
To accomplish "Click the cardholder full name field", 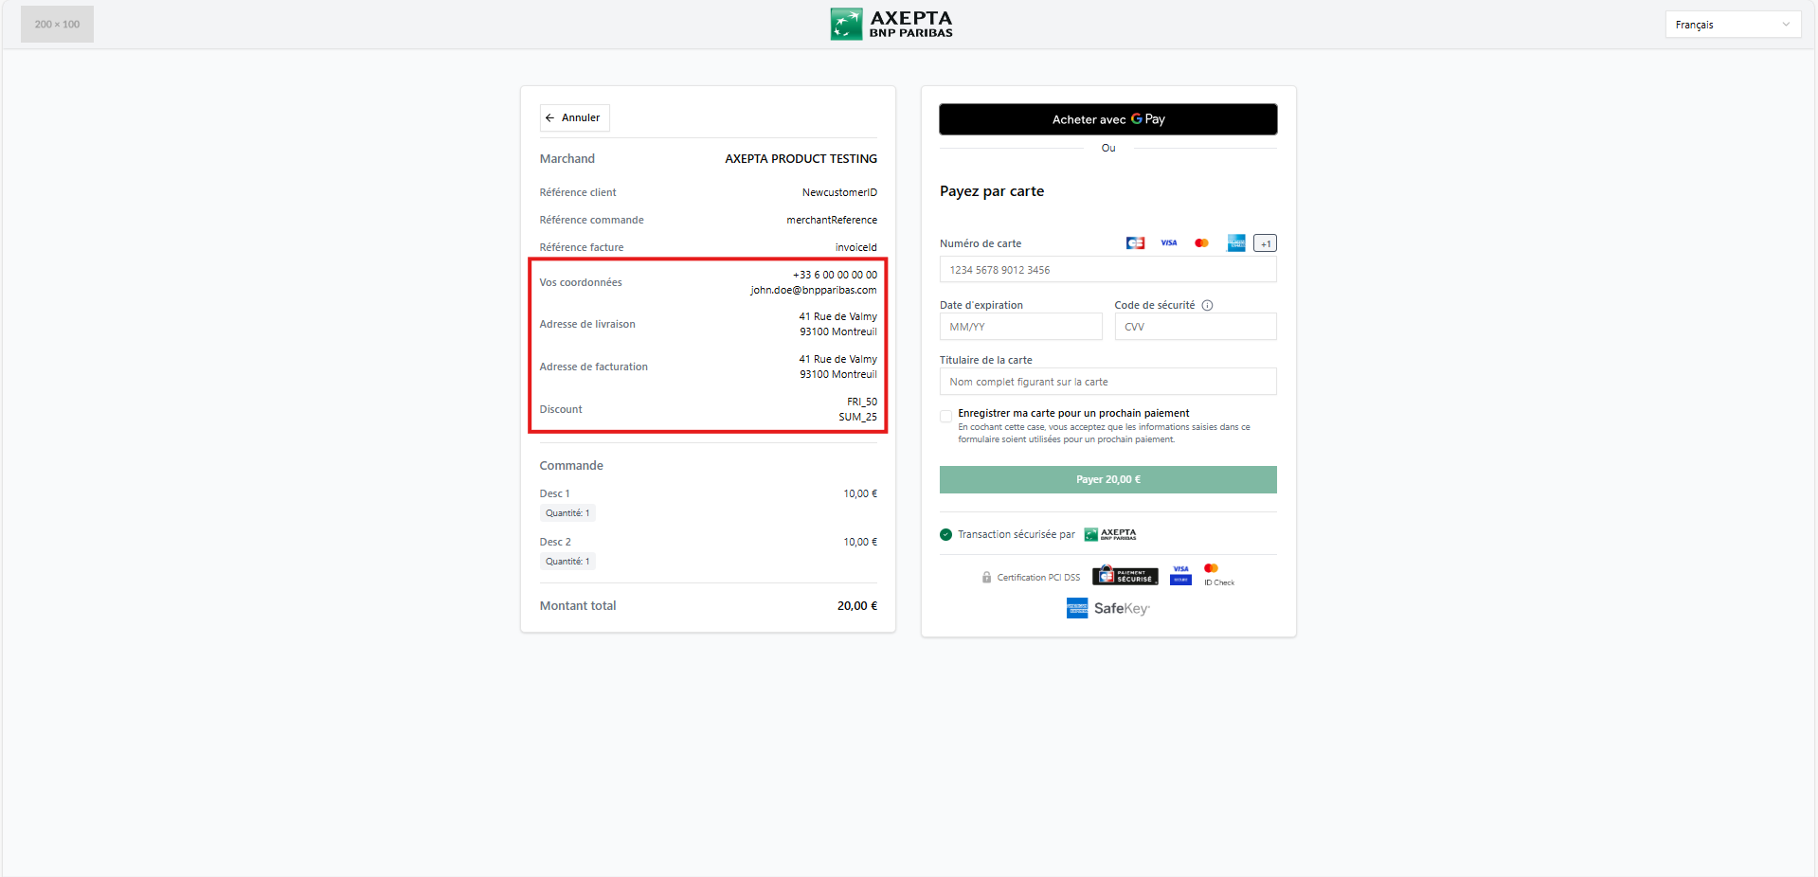I will [1107, 382].
